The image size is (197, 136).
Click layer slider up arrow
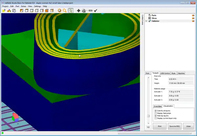tap(148, 78)
